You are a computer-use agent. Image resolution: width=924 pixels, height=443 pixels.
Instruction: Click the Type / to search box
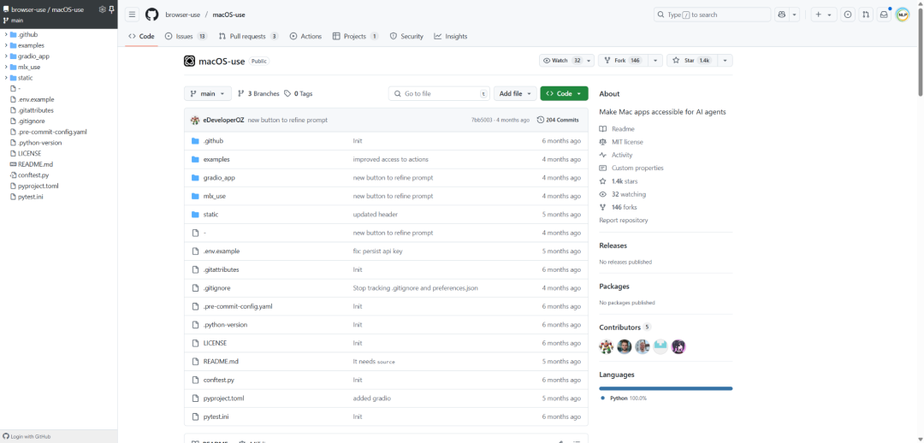713,15
